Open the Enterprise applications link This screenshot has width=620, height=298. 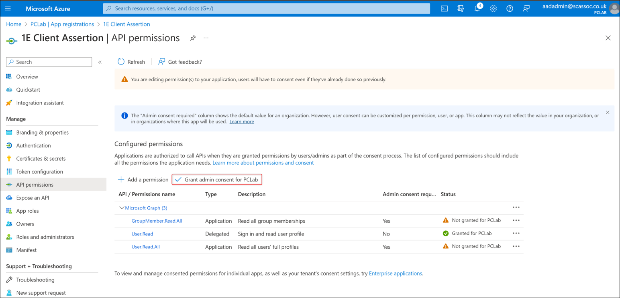(x=395, y=274)
